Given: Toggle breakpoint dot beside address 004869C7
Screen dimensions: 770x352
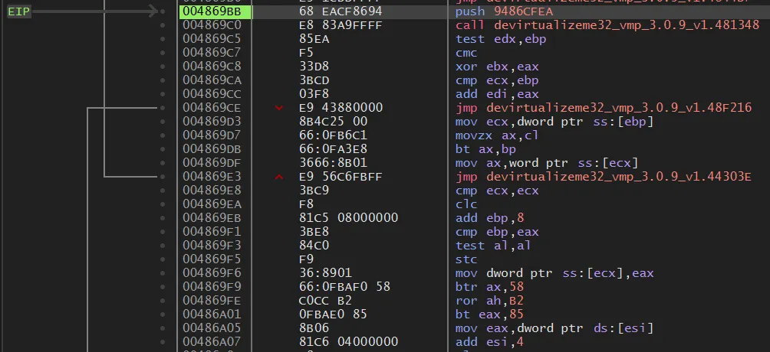Looking at the screenshot, I should (x=162, y=53).
